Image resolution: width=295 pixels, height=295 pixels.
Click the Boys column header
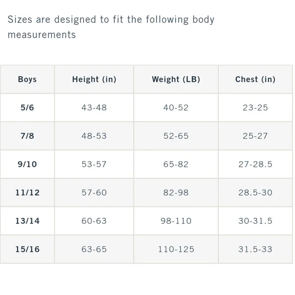[x=28, y=79]
